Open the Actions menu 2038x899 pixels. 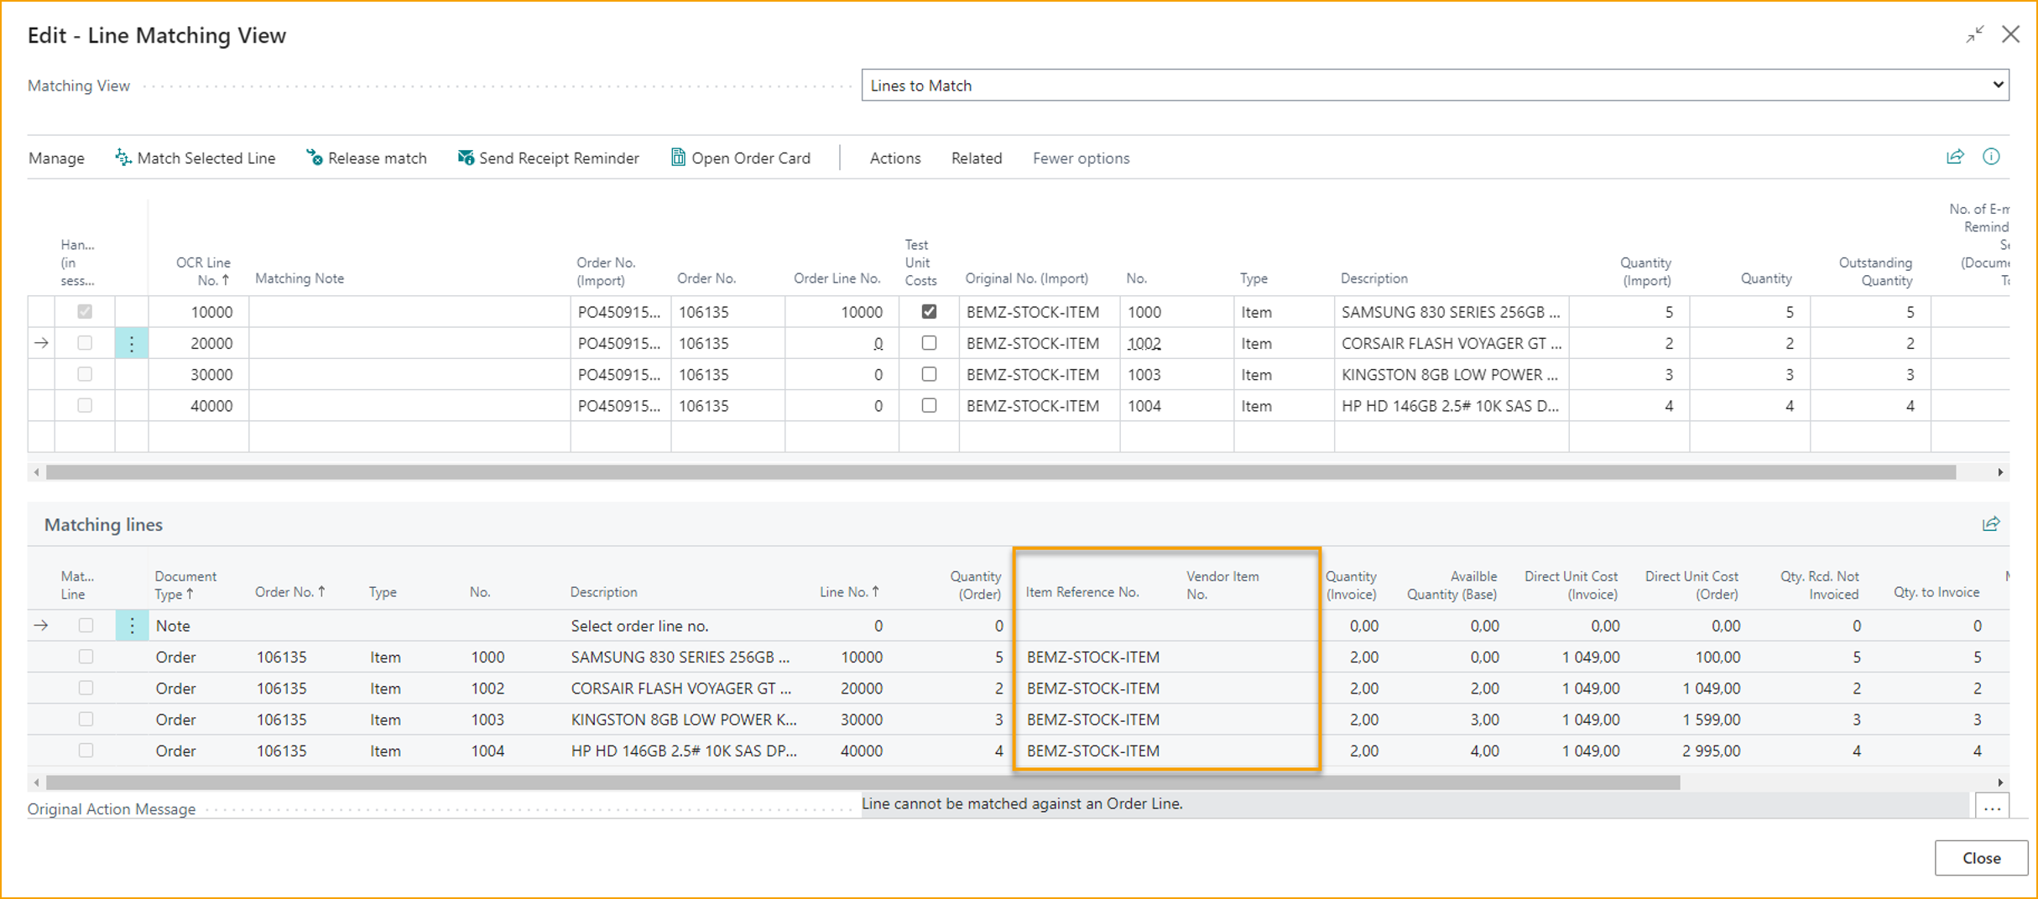(x=894, y=158)
